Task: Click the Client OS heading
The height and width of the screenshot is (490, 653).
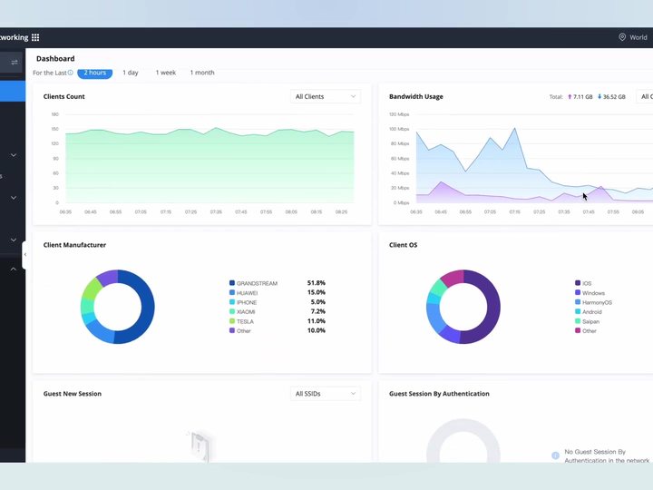Action: coord(403,245)
